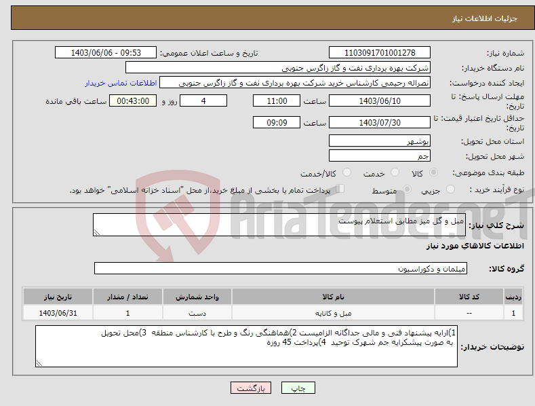Click the validity time field 09:09
This screenshot has height=406, width=535.
277,122
